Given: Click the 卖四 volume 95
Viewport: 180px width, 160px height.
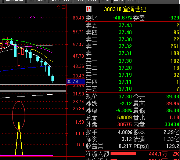Looking at the screenshot, I should pyautogui.click(x=176, y=32).
